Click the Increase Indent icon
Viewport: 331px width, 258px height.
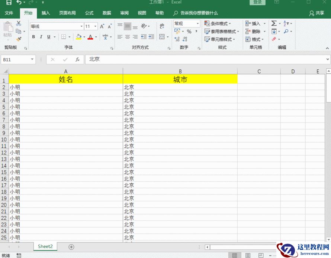(x=151, y=37)
